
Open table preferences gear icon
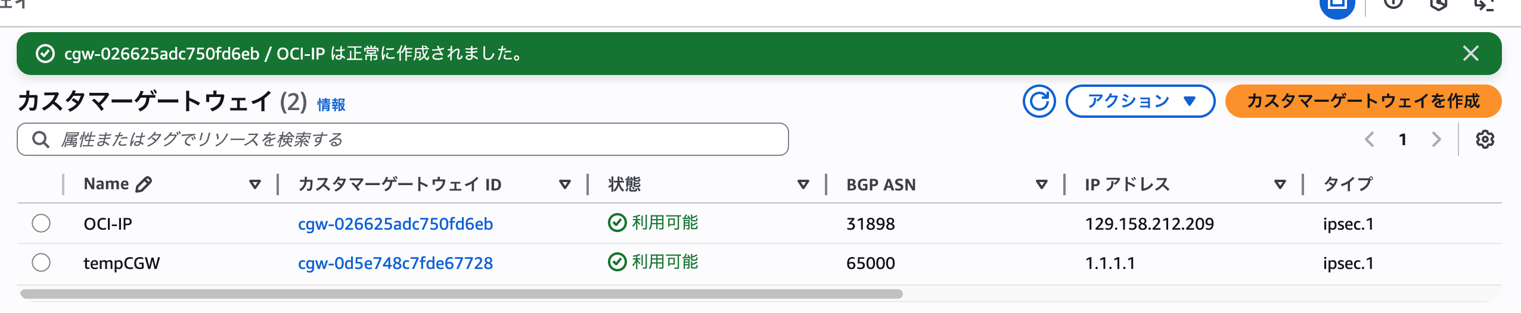click(1485, 139)
